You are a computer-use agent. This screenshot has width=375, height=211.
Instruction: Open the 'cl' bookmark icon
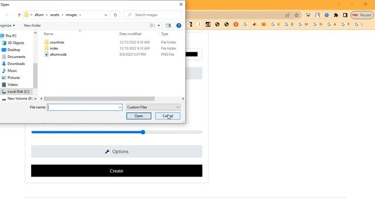(x=208, y=24)
